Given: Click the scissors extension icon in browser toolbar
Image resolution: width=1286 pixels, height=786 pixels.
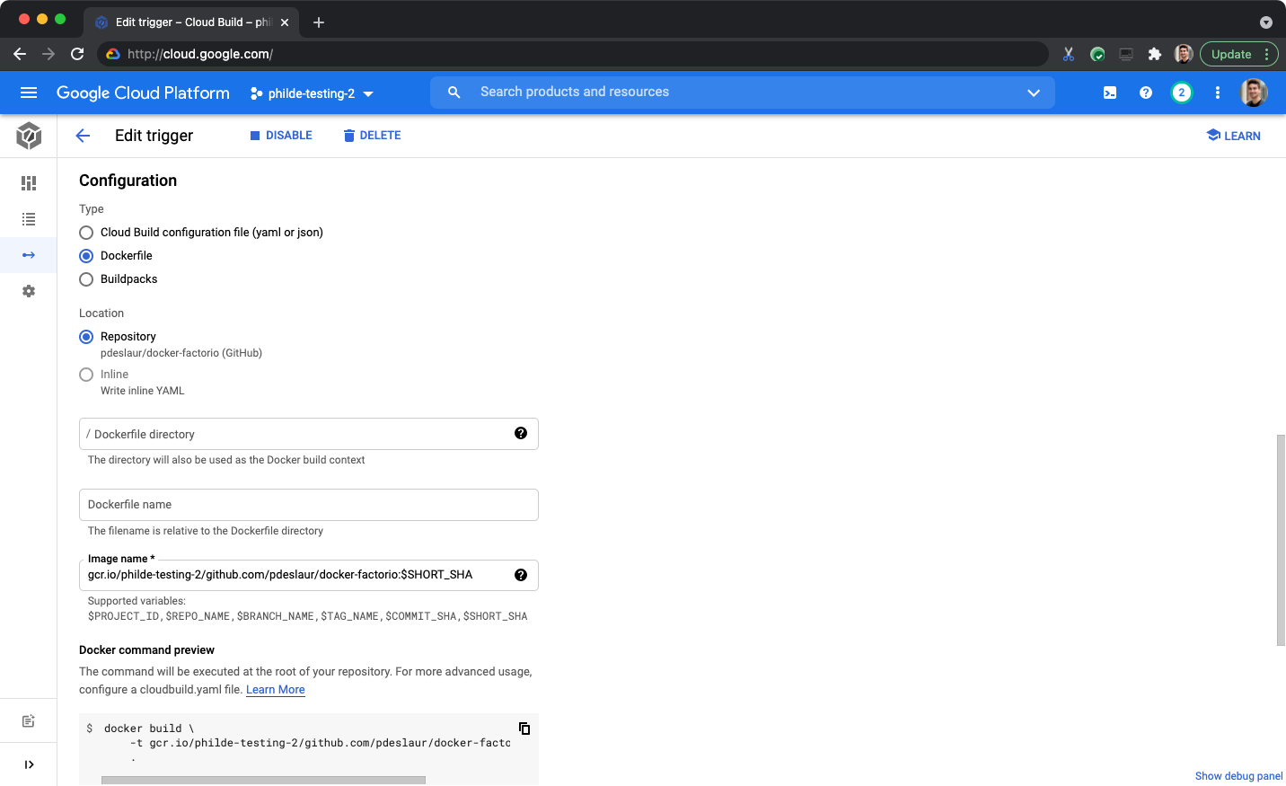Looking at the screenshot, I should click(x=1069, y=54).
